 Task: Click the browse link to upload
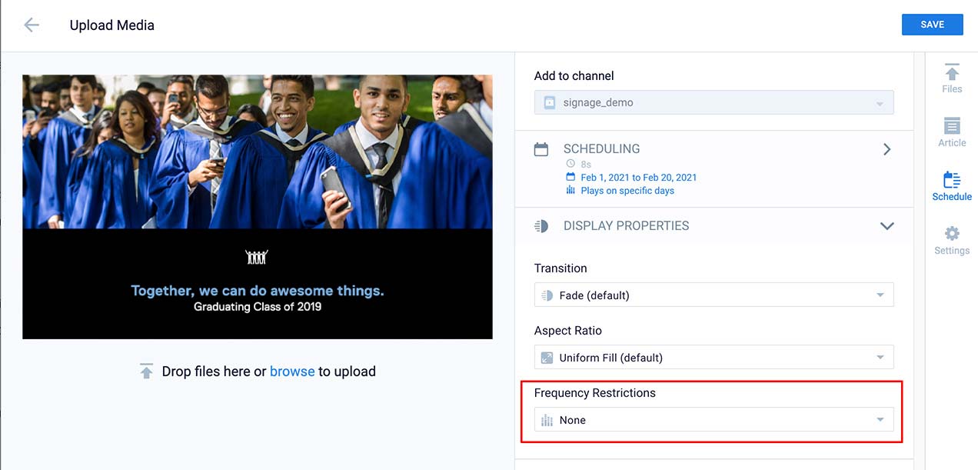(x=292, y=372)
